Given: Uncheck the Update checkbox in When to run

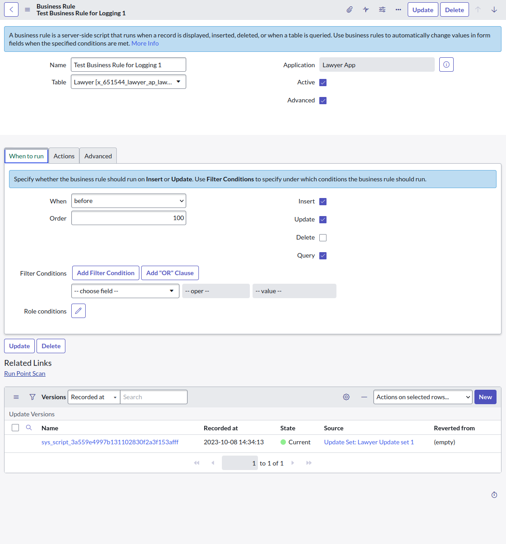Looking at the screenshot, I should click(x=323, y=220).
